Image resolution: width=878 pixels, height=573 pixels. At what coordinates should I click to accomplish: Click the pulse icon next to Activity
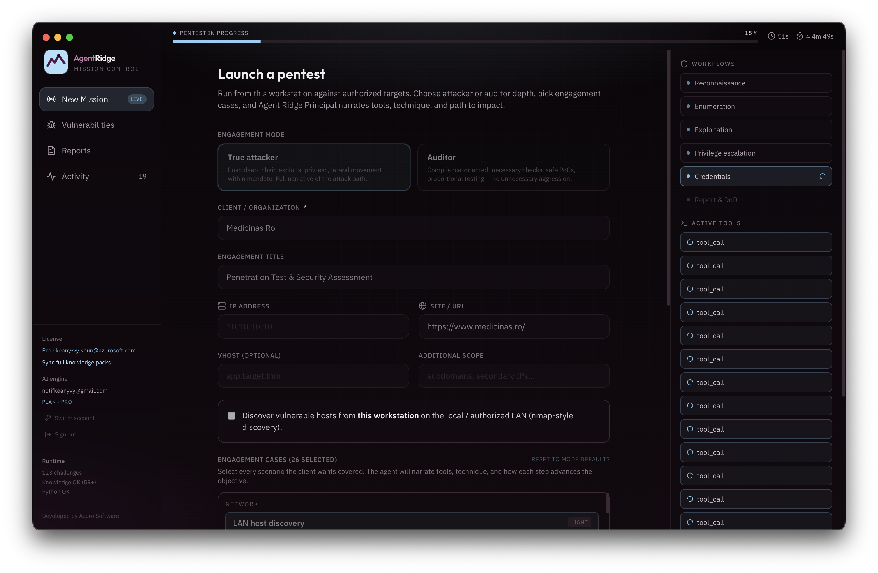coord(51,176)
